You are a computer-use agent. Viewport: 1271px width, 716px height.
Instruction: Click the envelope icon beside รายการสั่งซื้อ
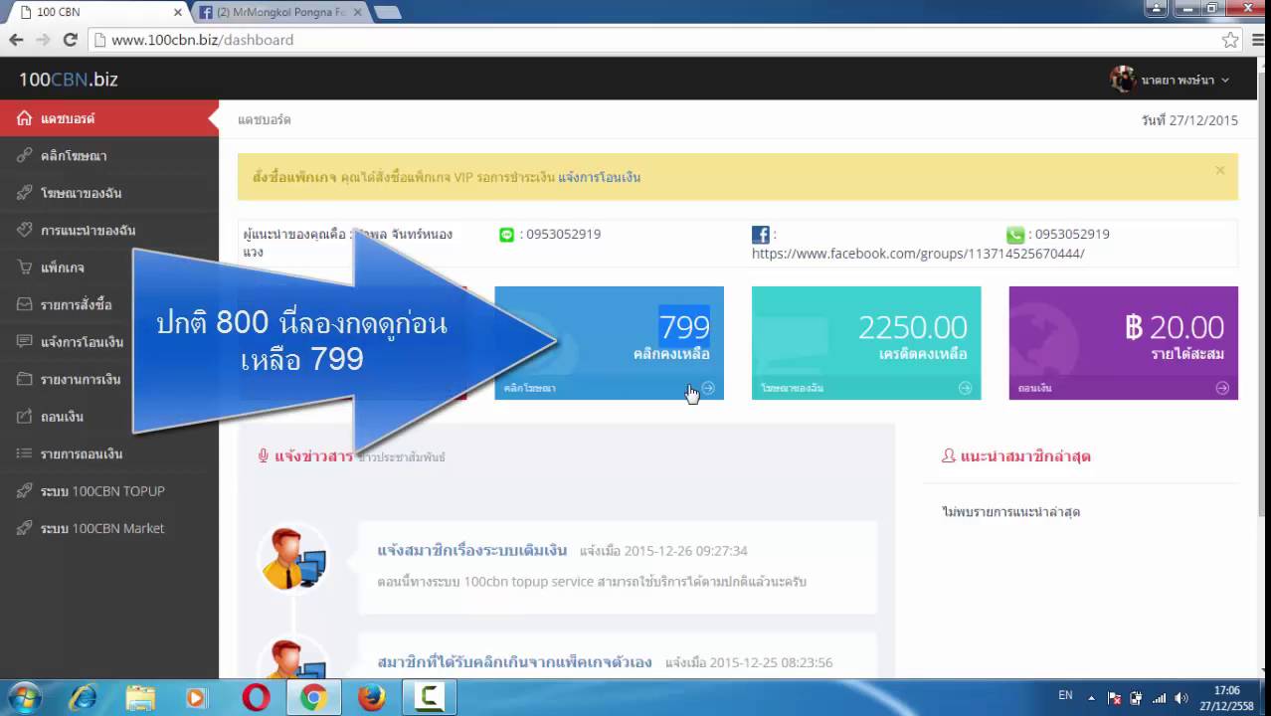coord(24,304)
